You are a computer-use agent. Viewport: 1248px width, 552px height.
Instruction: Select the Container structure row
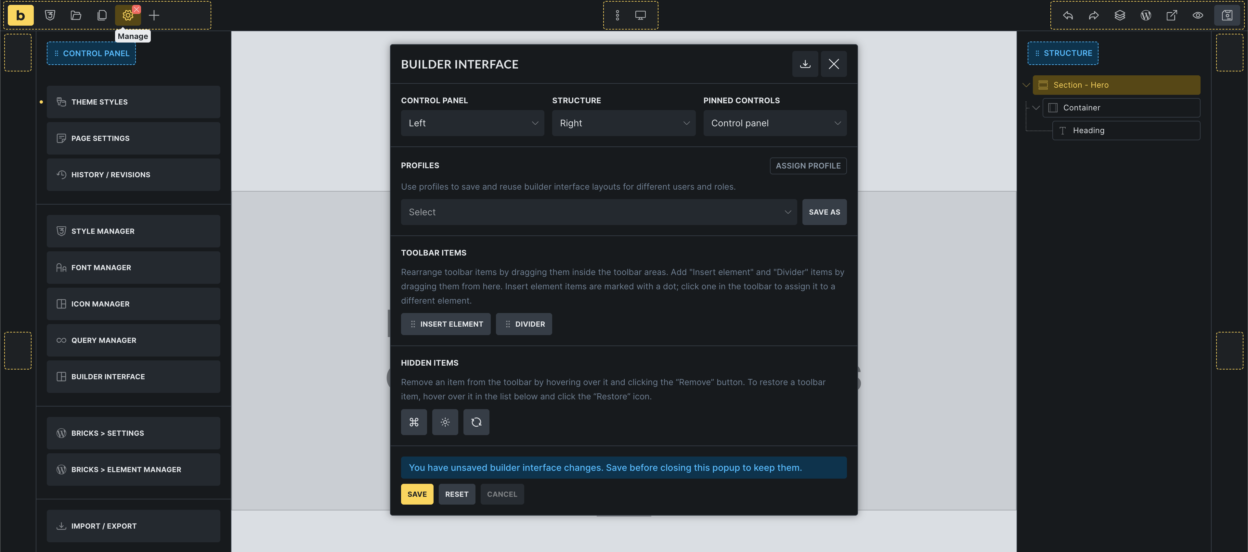[x=1121, y=107]
